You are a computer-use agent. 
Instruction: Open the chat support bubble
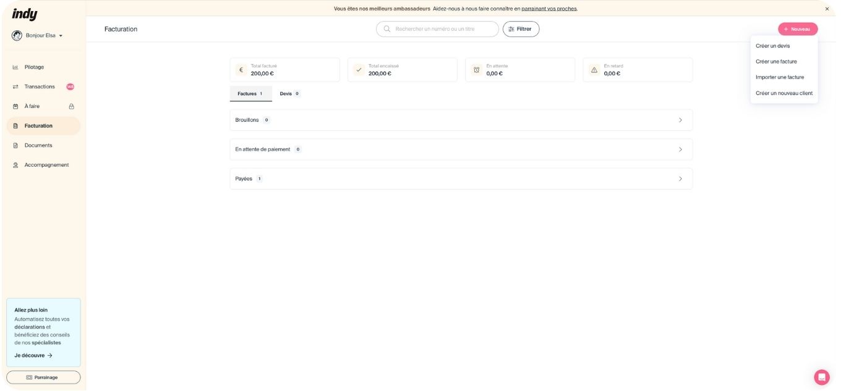click(x=821, y=377)
